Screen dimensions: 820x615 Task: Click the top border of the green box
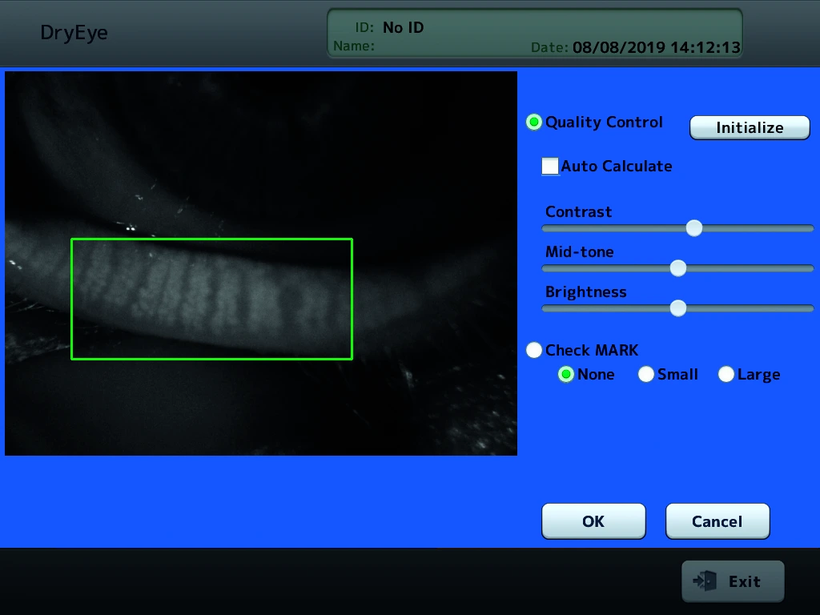211,239
